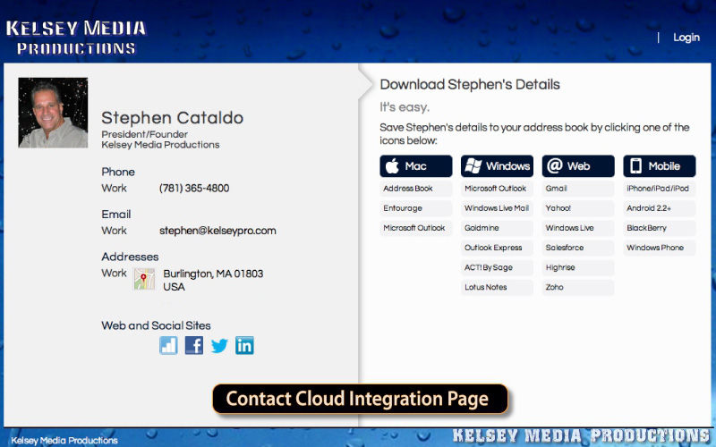Image resolution: width=716 pixels, height=447 pixels.
Task: Click the Kelsey Media Productions footer logo
Action: (x=582, y=436)
